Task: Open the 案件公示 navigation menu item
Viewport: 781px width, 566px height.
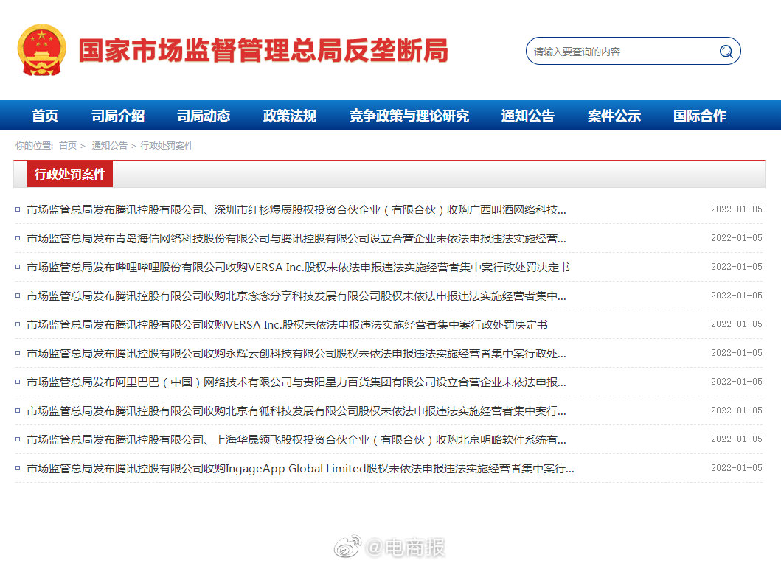Action: click(614, 116)
